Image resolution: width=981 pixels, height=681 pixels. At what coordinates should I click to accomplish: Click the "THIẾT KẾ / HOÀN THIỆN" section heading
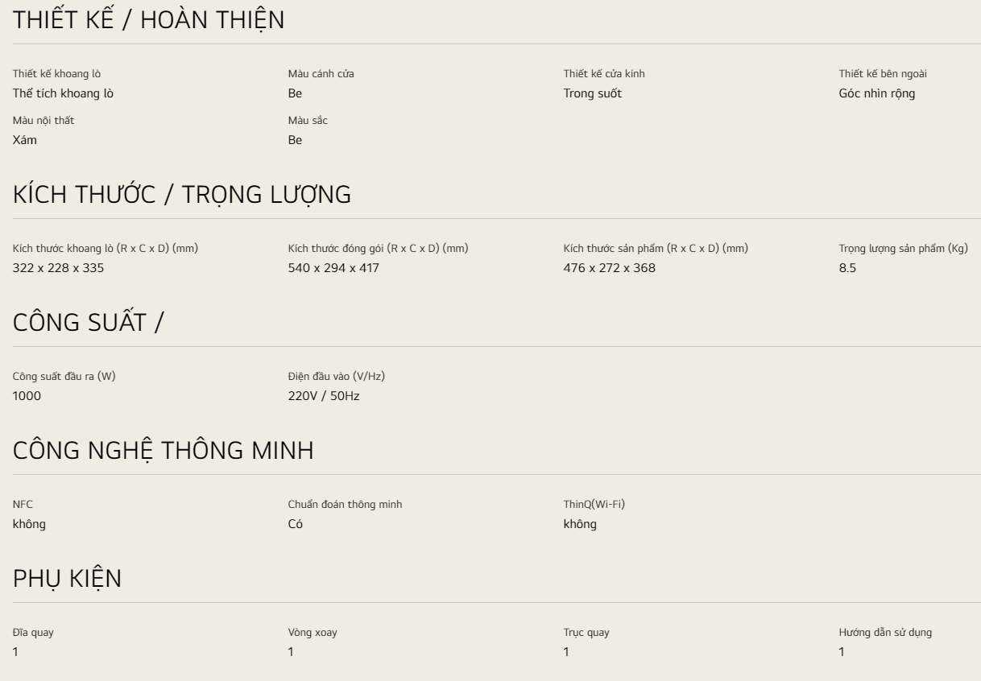pyautogui.click(x=148, y=20)
